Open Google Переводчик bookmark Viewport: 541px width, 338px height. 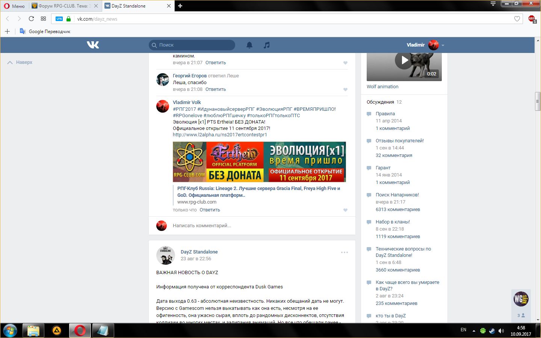[x=45, y=31]
